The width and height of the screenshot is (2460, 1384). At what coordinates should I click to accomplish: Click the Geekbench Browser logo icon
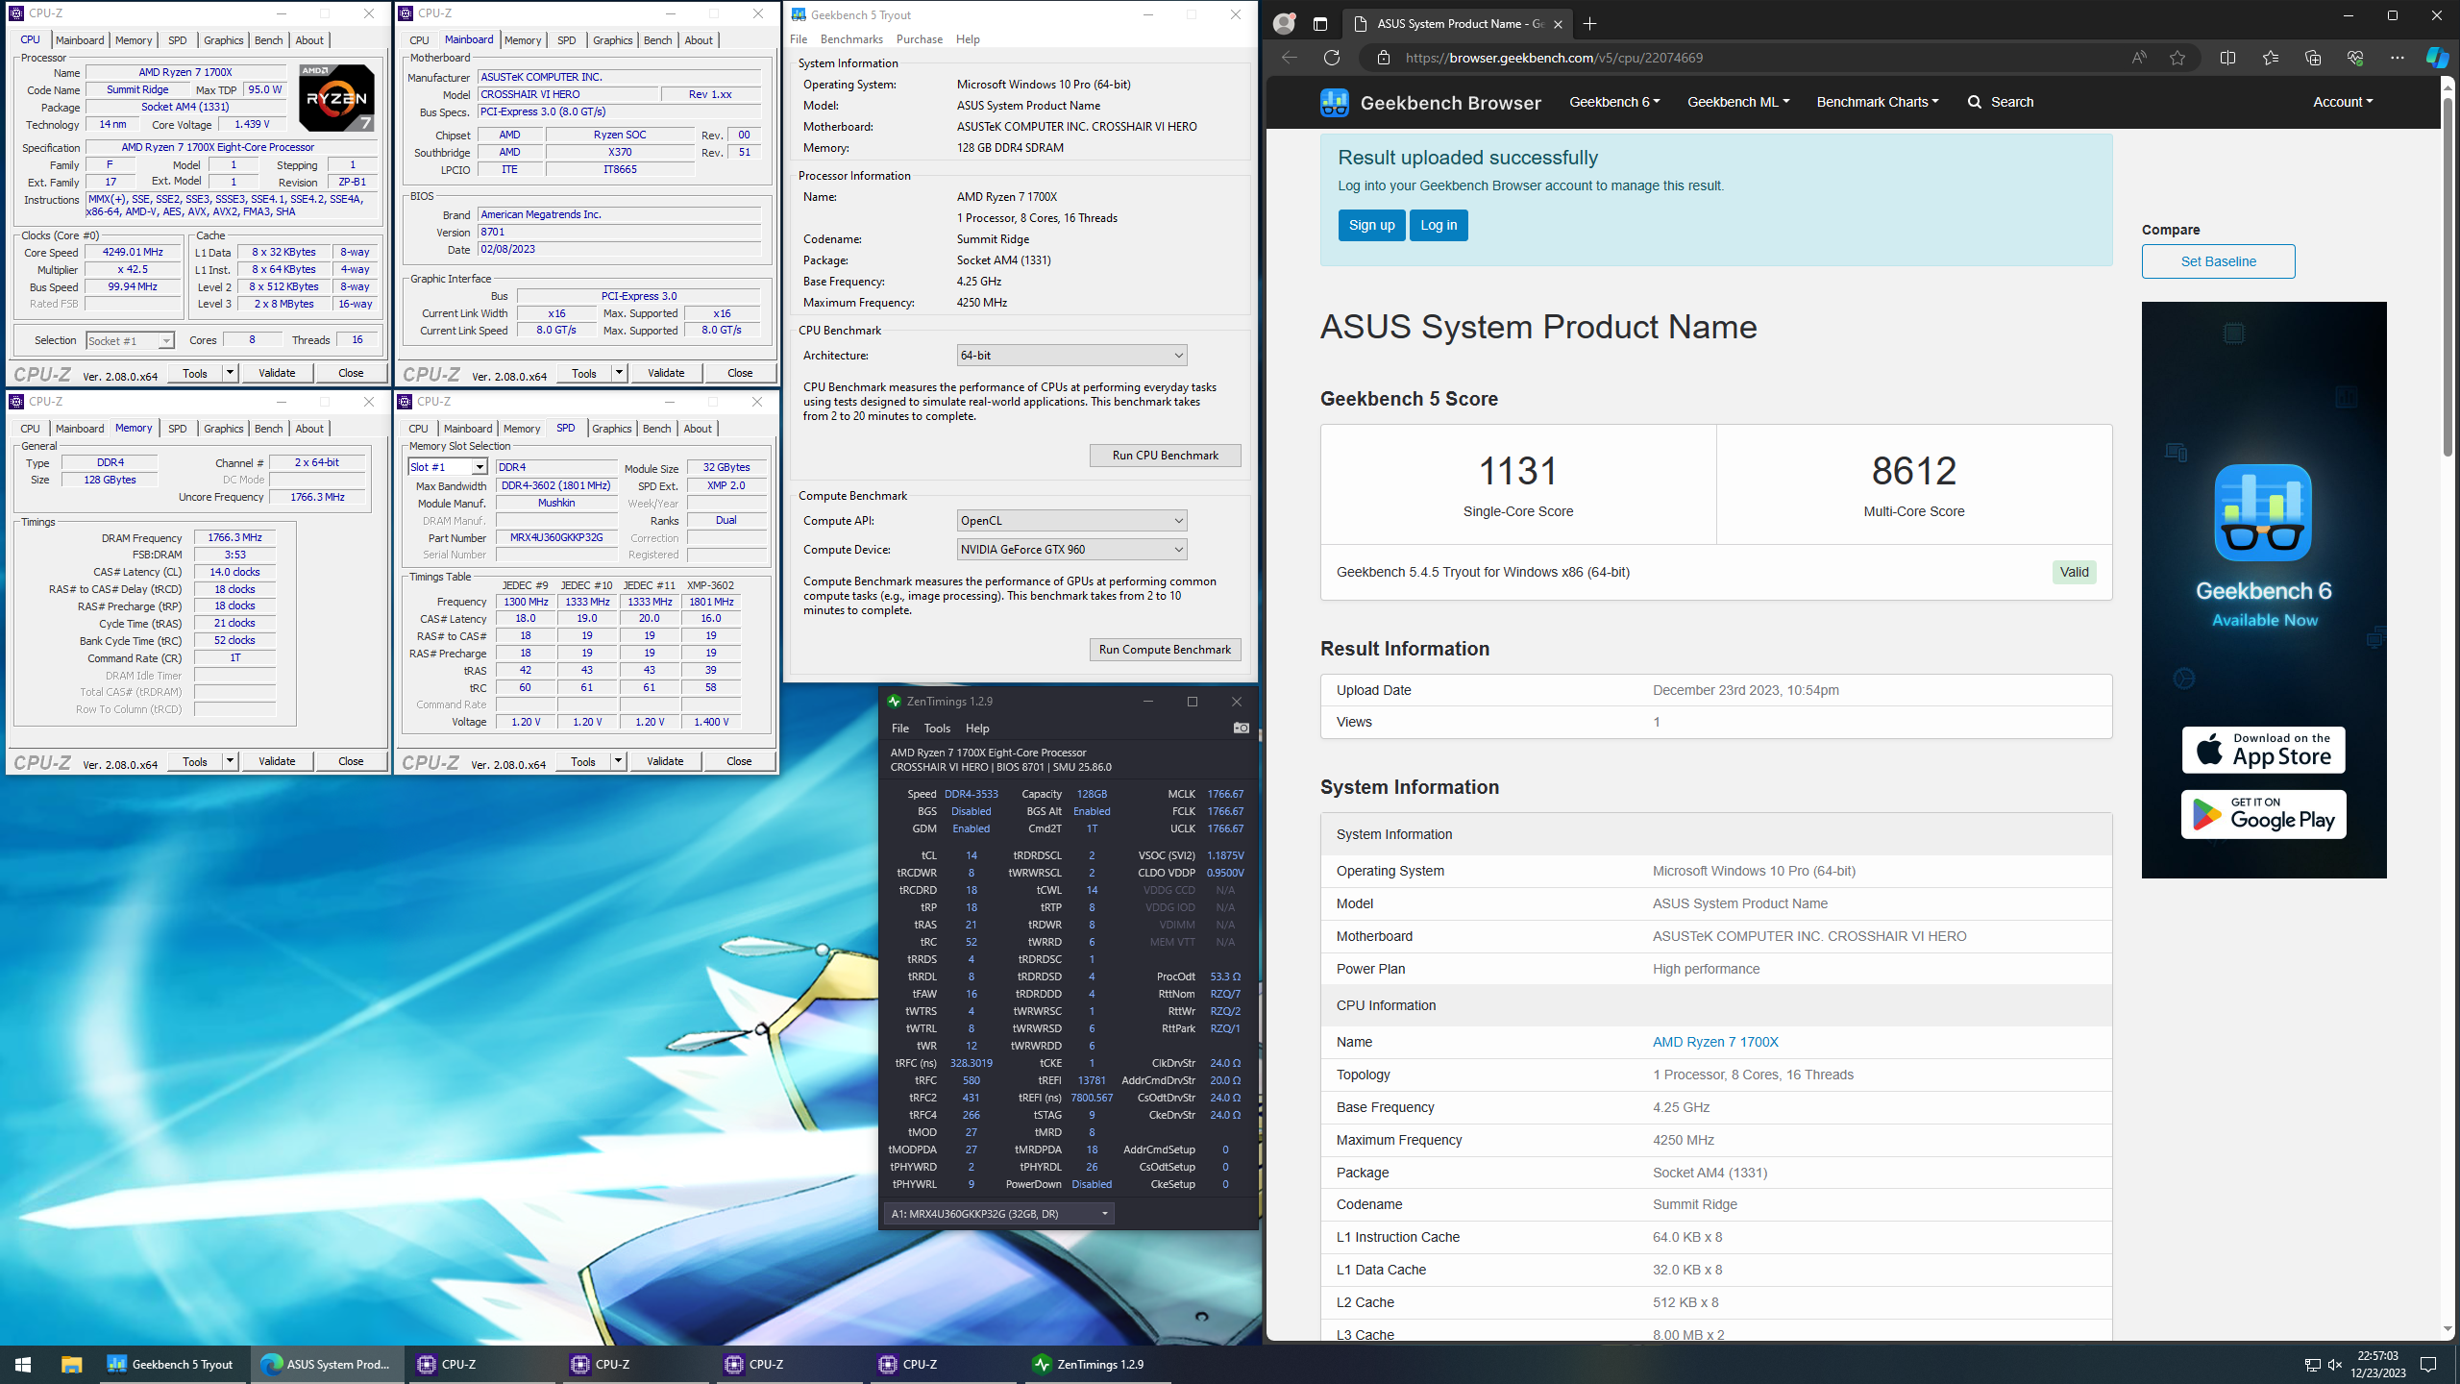tap(1334, 102)
